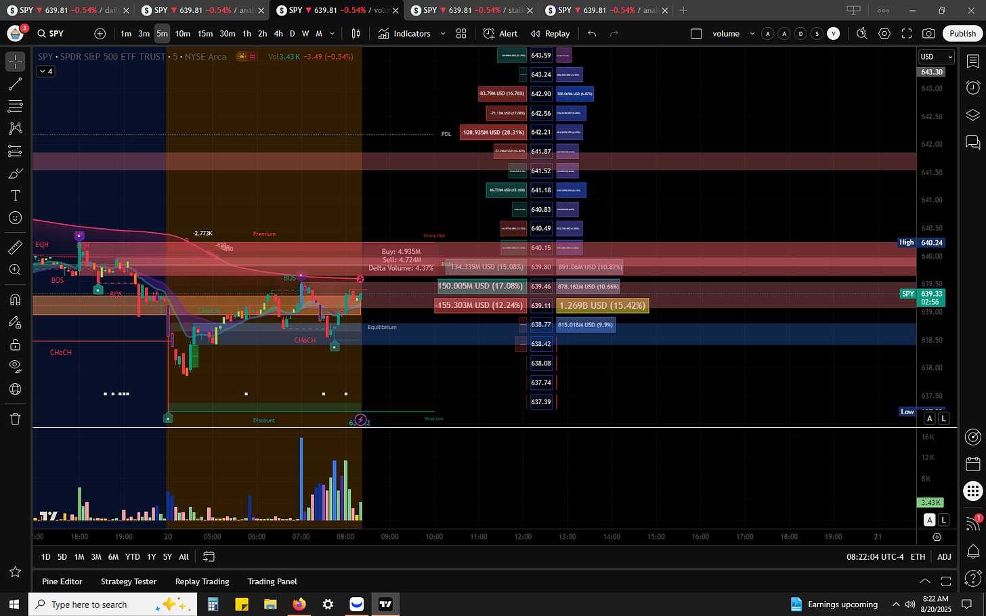986x616 pixels.
Task: Open the candlestick chart type selector
Action: click(356, 33)
